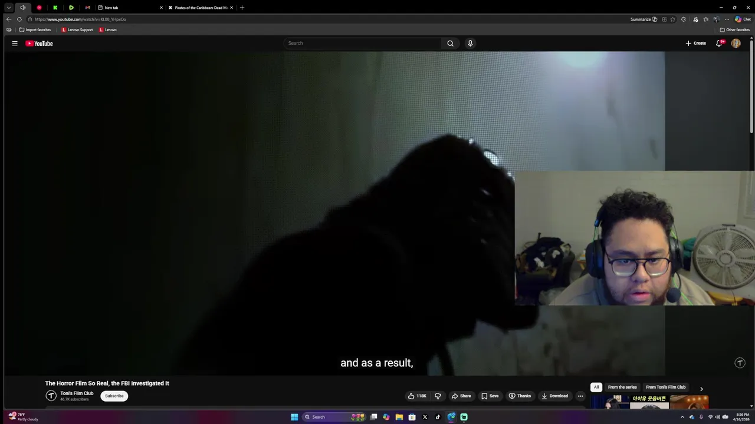
Task: Focus the YouTube search field
Action: (362, 43)
